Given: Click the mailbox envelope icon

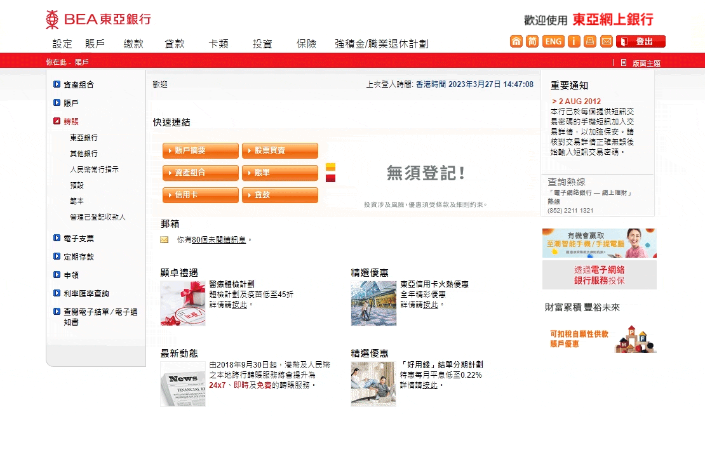Looking at the screenshot, I should point(164,240).
